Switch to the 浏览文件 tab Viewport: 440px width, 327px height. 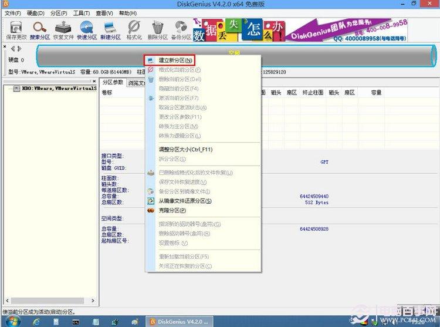click(x=136, y=83)
